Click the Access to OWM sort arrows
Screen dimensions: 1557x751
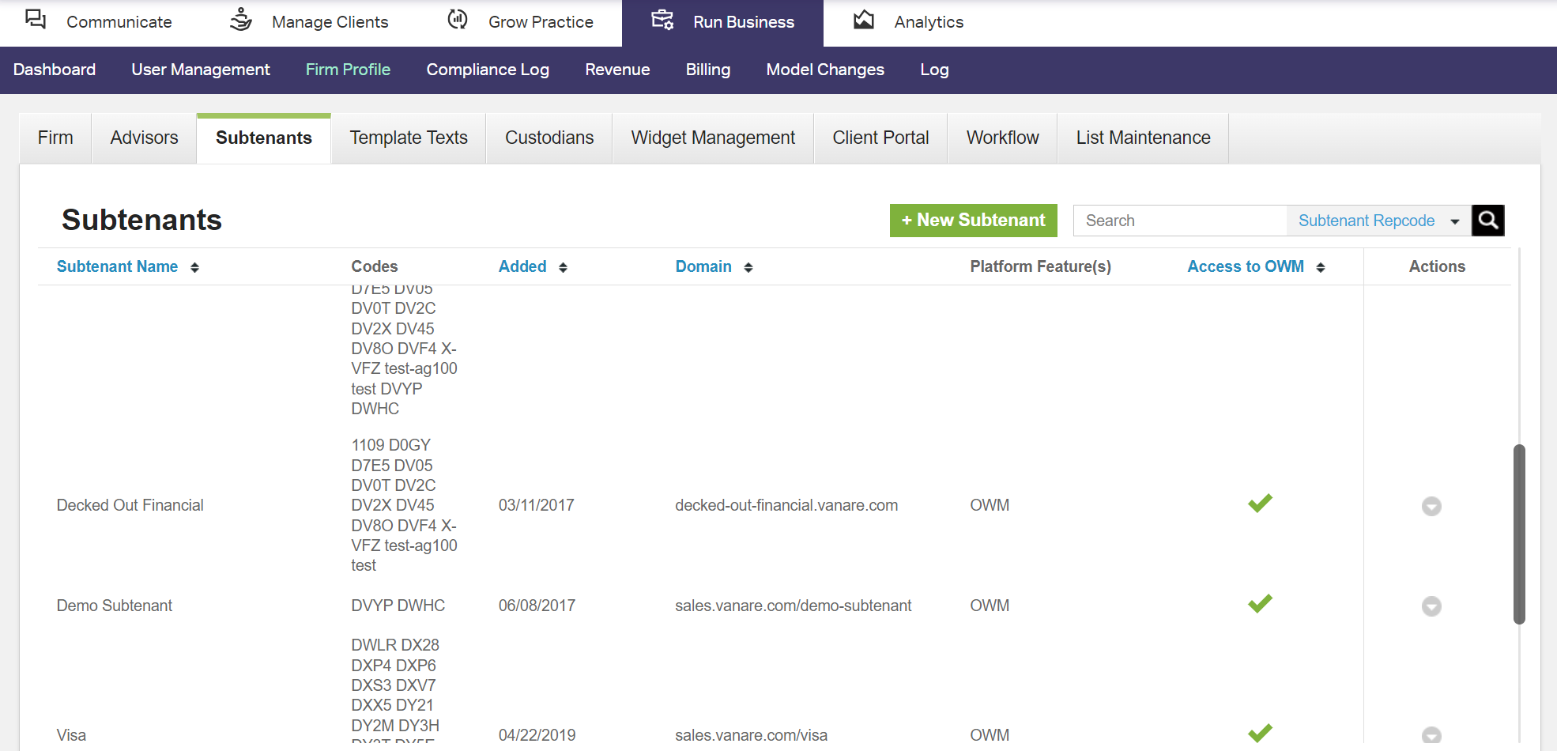[x=1321, y=268]
